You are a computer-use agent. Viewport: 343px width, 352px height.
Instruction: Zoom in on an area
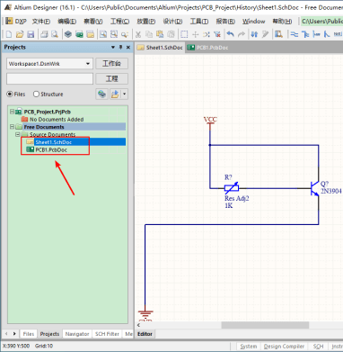click(114, 34)
